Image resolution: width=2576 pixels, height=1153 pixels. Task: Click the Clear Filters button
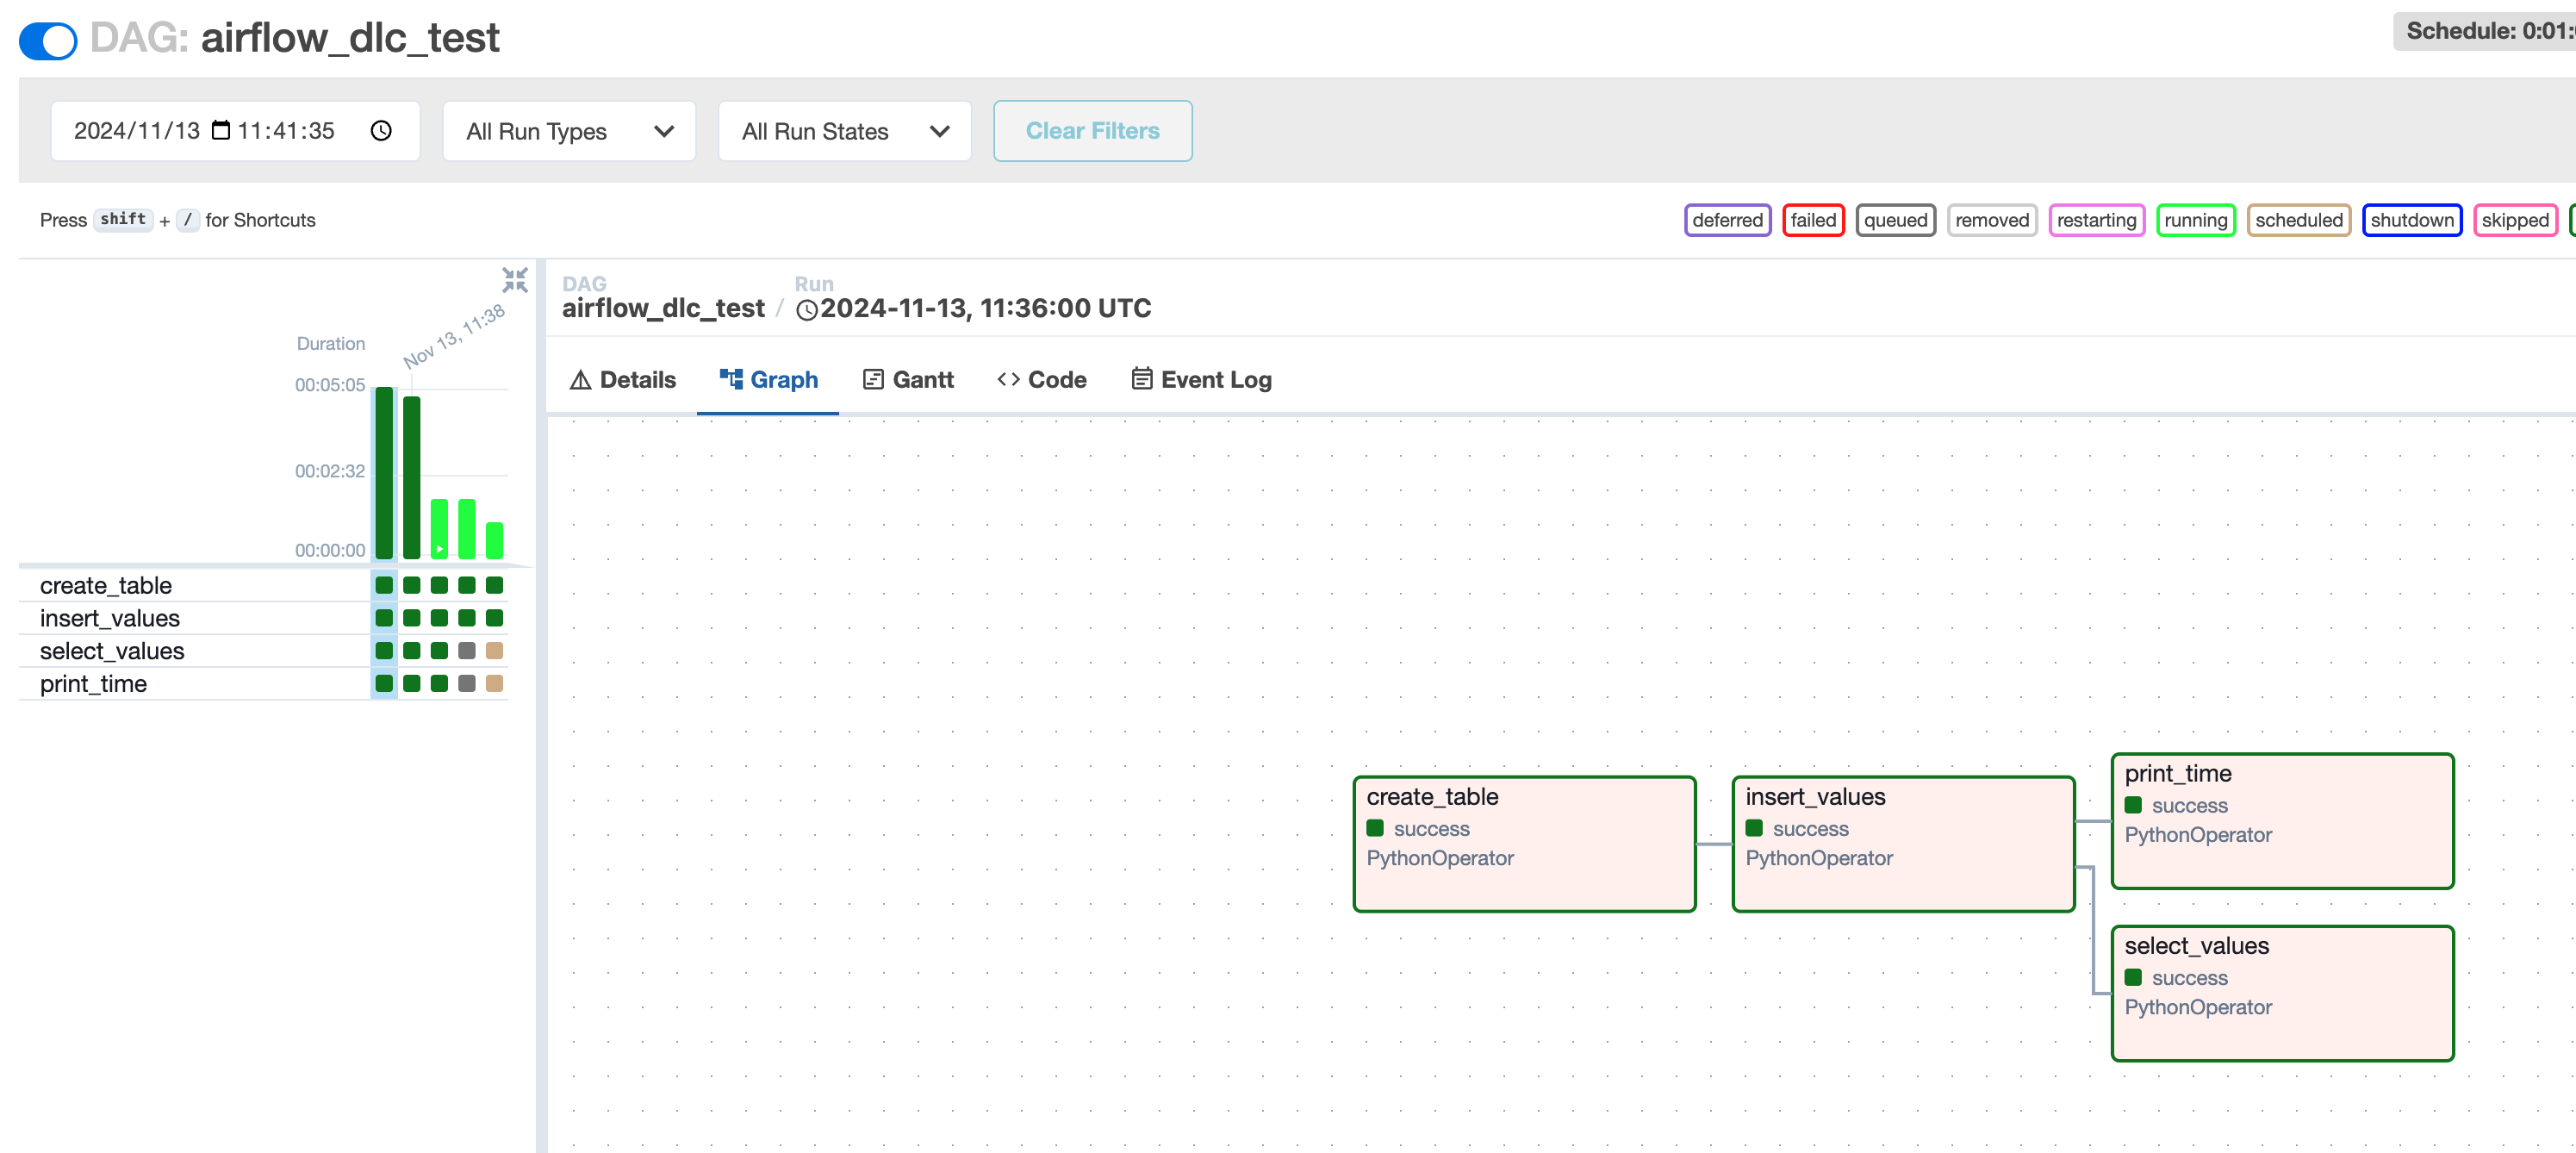1092,131
